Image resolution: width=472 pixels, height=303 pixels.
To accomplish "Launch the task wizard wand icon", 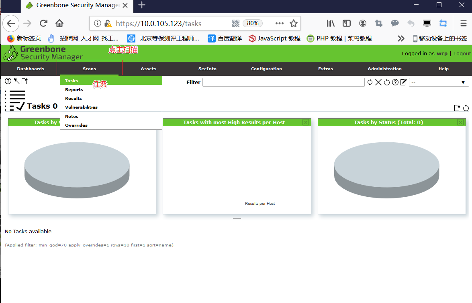I will [x=16, y=81].
